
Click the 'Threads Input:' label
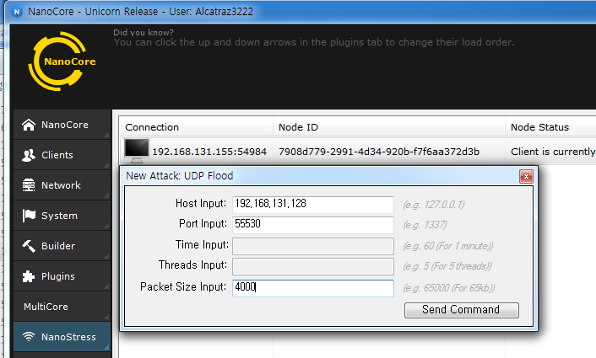[192, 264]
